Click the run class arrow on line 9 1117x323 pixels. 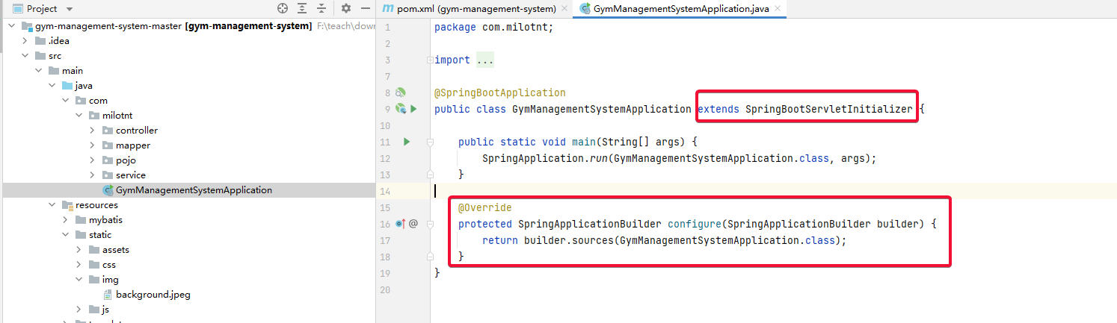(x=413, y=110)
